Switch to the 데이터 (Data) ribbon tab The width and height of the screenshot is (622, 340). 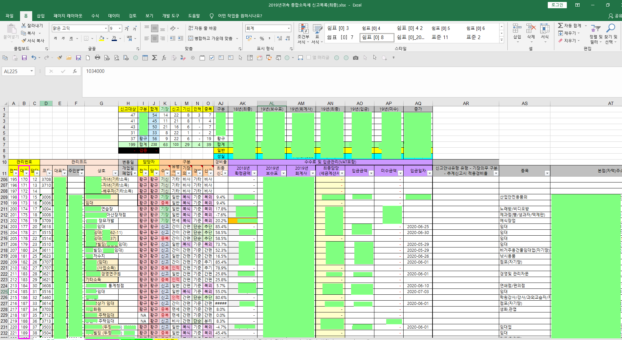click(114, 16)
